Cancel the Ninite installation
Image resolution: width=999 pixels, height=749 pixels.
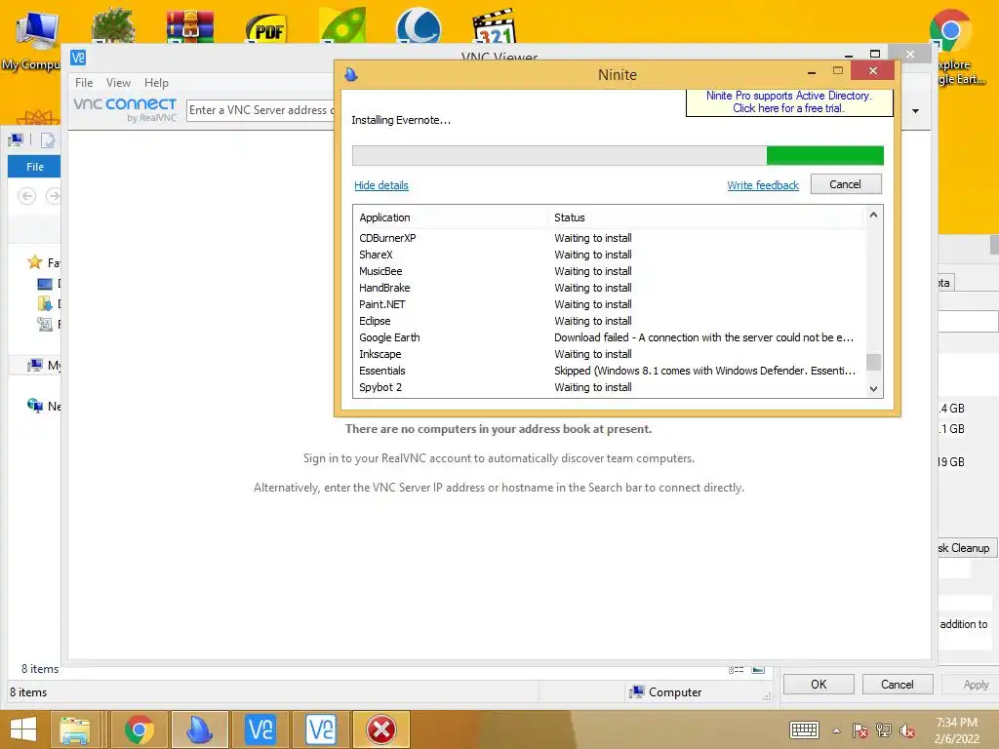[846, 184]
